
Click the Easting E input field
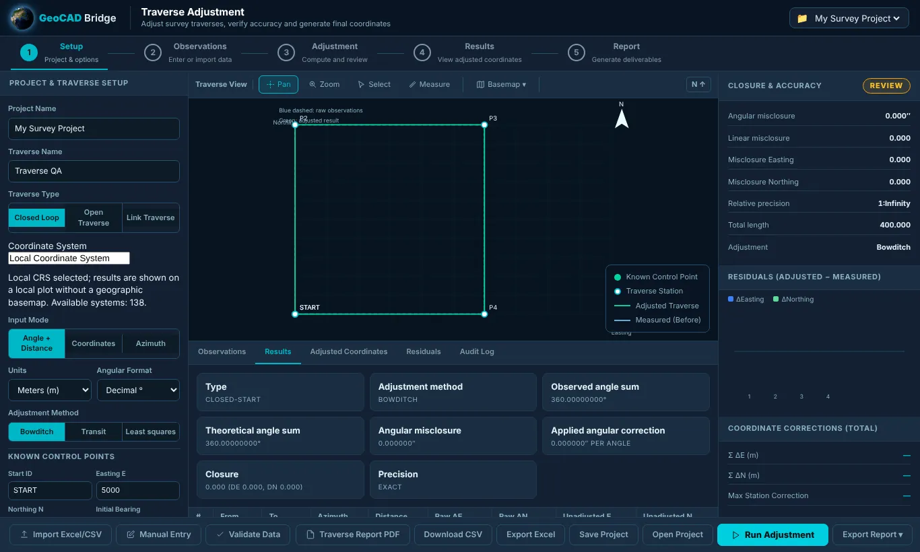point(138,490)
